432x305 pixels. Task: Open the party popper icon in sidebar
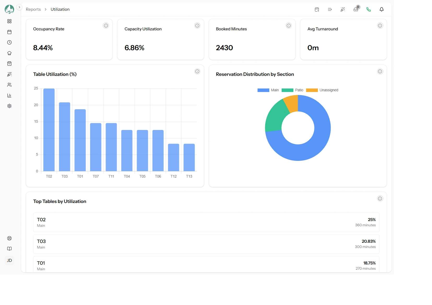(x=9, y=74)
